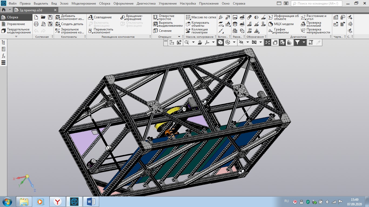This screenshot has height=207, width=369.
Task: Toggle the selection filter funnel button
Action: pos(297,42)
